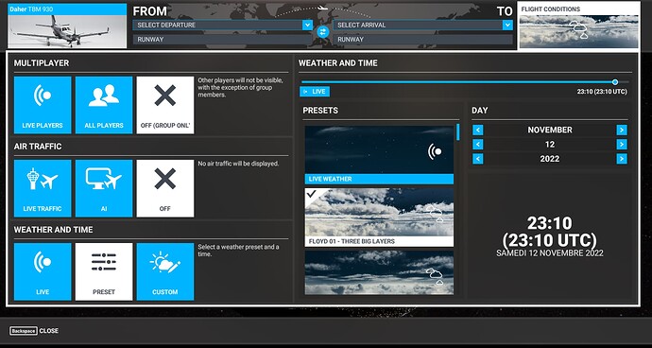
Task: Go to next month after November
Action: [622, 130]
